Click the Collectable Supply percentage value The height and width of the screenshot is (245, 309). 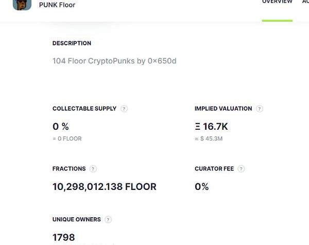coord(61,127)
